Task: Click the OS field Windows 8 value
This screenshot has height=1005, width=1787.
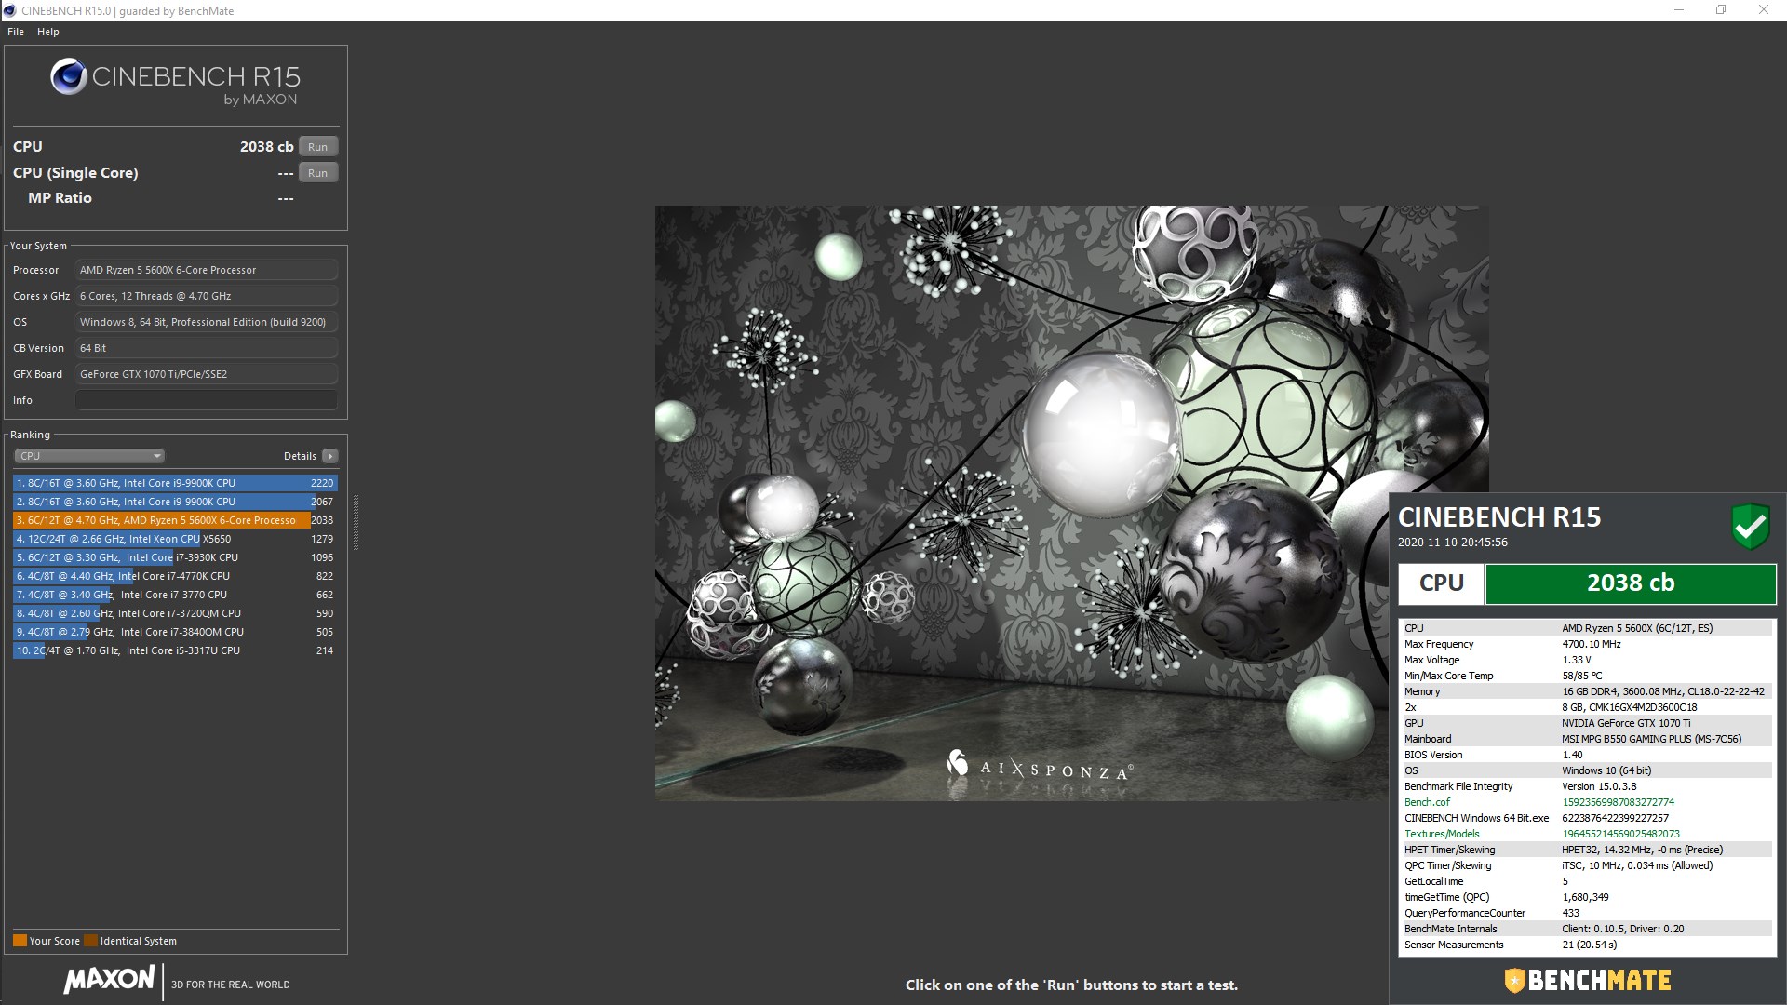Action: 207,322
